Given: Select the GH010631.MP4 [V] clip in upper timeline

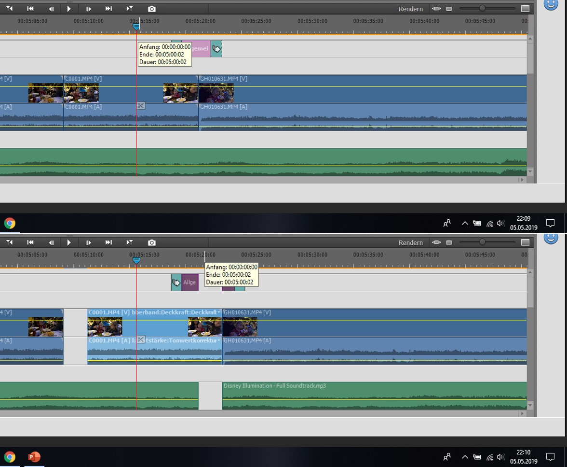Looking at the screenshot, I should point(363,89).
